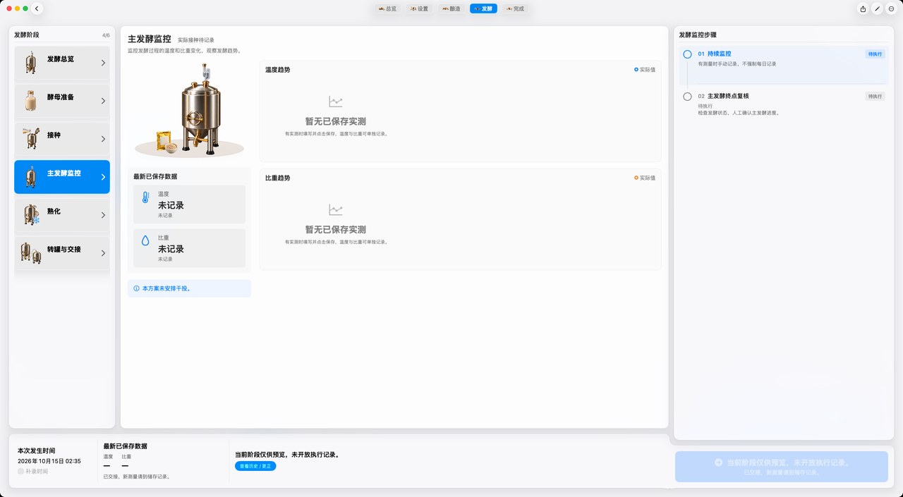
Task: Click the 实际接种待记录 label
Action: [196, 41]
